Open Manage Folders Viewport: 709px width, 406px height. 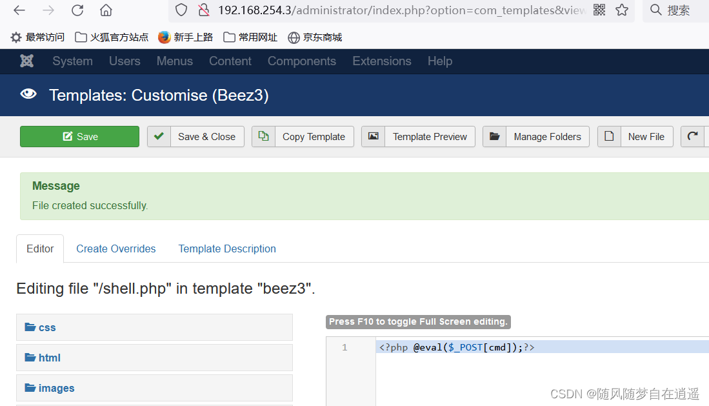coord(547,137)
